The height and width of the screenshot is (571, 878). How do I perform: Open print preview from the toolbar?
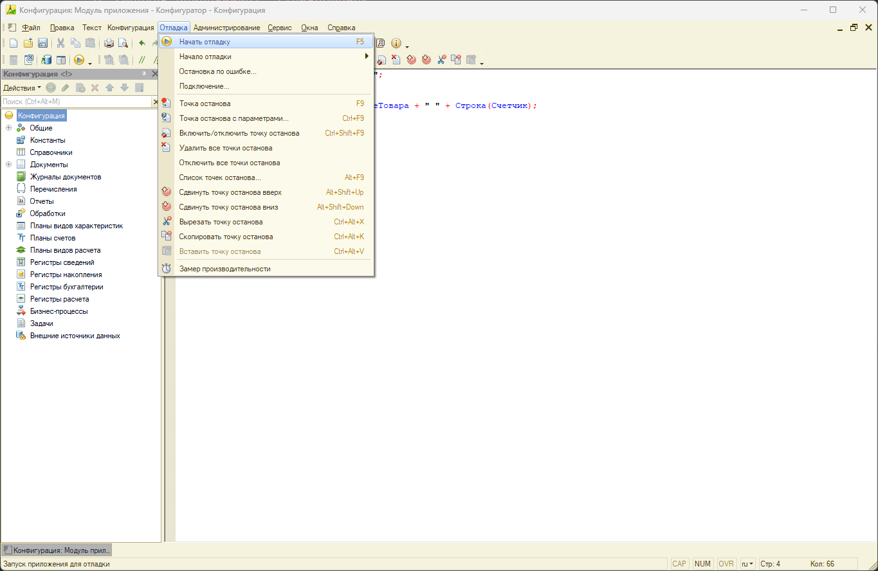[x=123, y=43]
